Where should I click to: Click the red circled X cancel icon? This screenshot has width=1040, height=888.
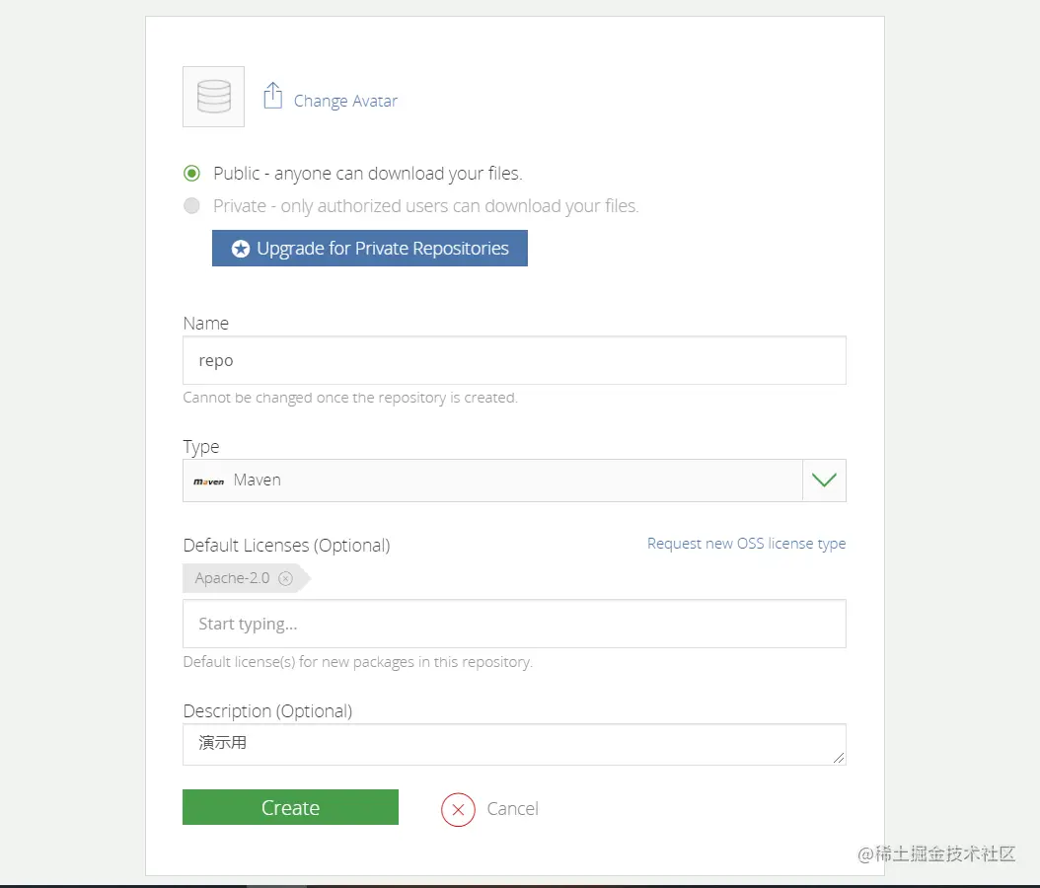[x=458, y=809]
